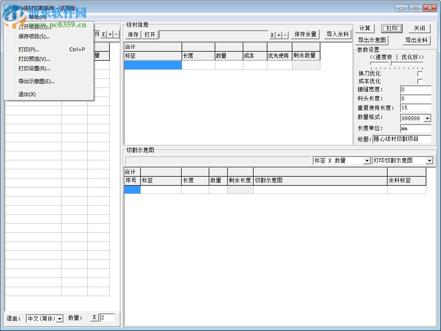Click 保存 in 线材信息 toolbar
Screen dimensions: 441x331
[x=133, y=34]
